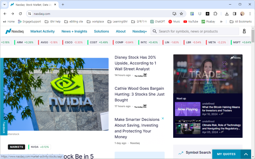Open the News + Insights menu
The width and height of the screenshot is (255, 159).
tap(74, 31)
